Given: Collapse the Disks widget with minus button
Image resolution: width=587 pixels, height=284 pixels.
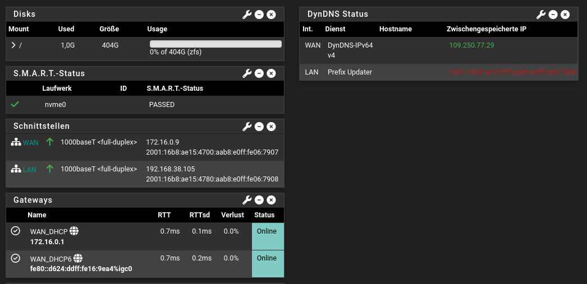Looking at the screenshot, I should pos(259,14).
